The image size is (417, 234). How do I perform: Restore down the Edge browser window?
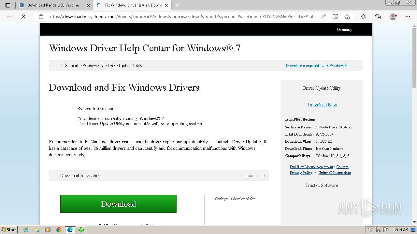pyautogui.click(x=397, y=3)
